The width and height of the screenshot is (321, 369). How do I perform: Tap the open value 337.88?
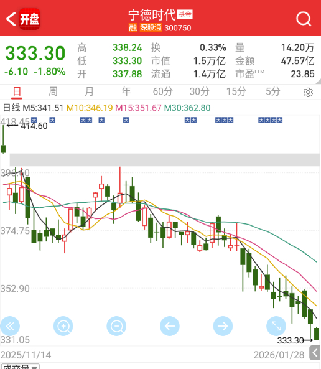click(x=128, y=74)
